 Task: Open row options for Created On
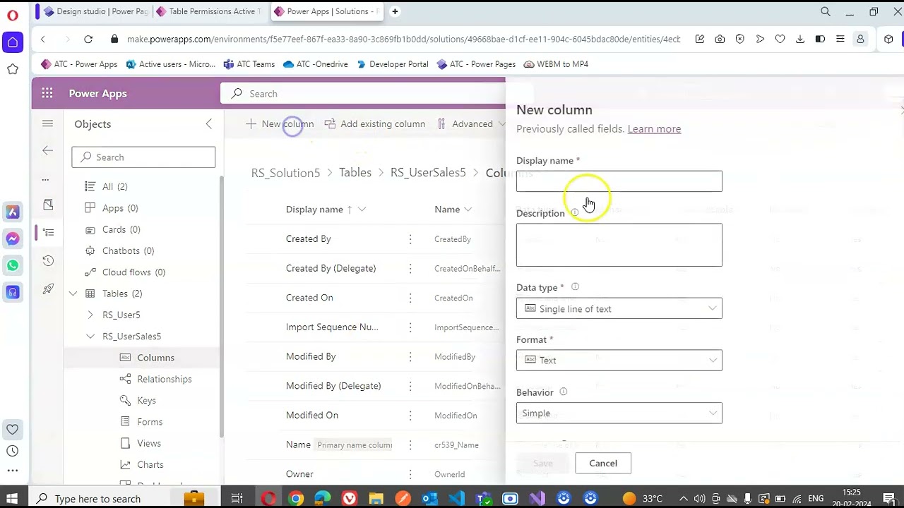tap(410, 298)
